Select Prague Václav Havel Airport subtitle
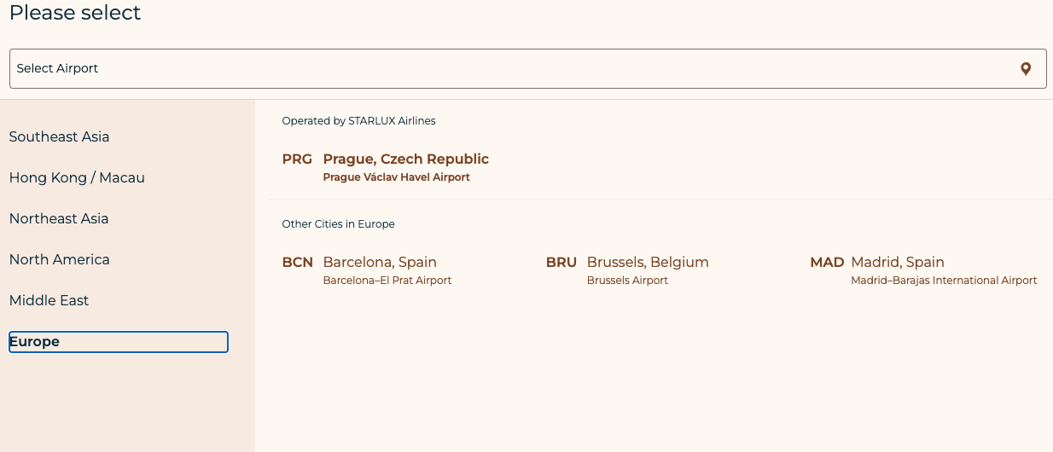Image resolution: width=1053 pixels, height=452 pixels. [396, 177]
